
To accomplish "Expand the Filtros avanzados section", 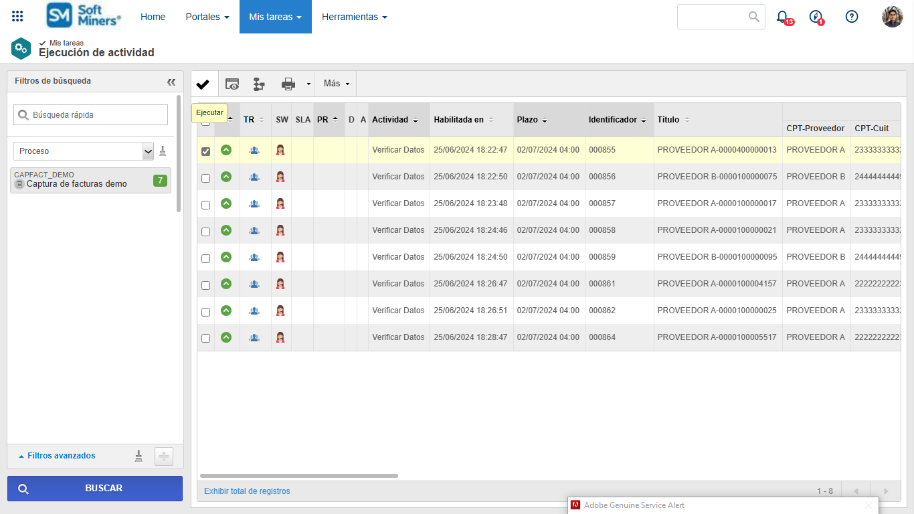I will 57,456.
